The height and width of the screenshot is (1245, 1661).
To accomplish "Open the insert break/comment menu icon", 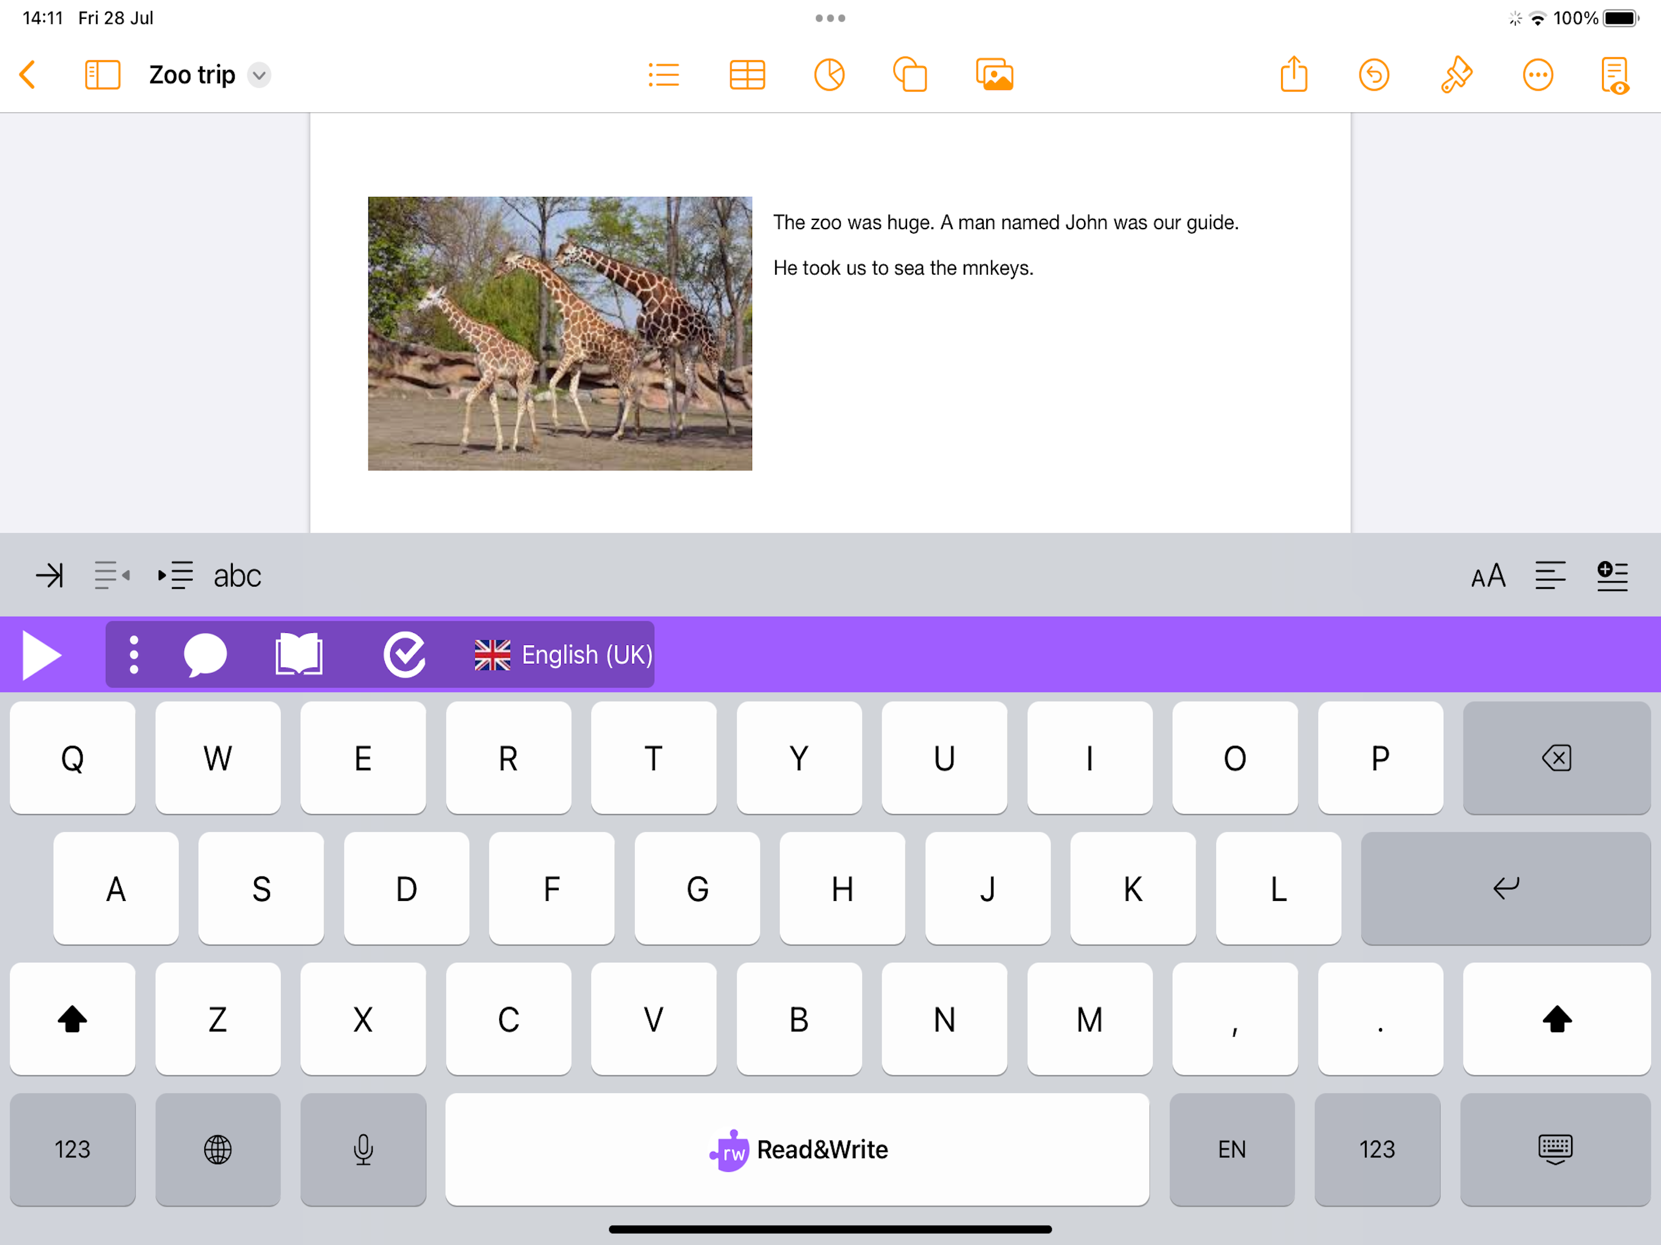I will pos(1612,576).
